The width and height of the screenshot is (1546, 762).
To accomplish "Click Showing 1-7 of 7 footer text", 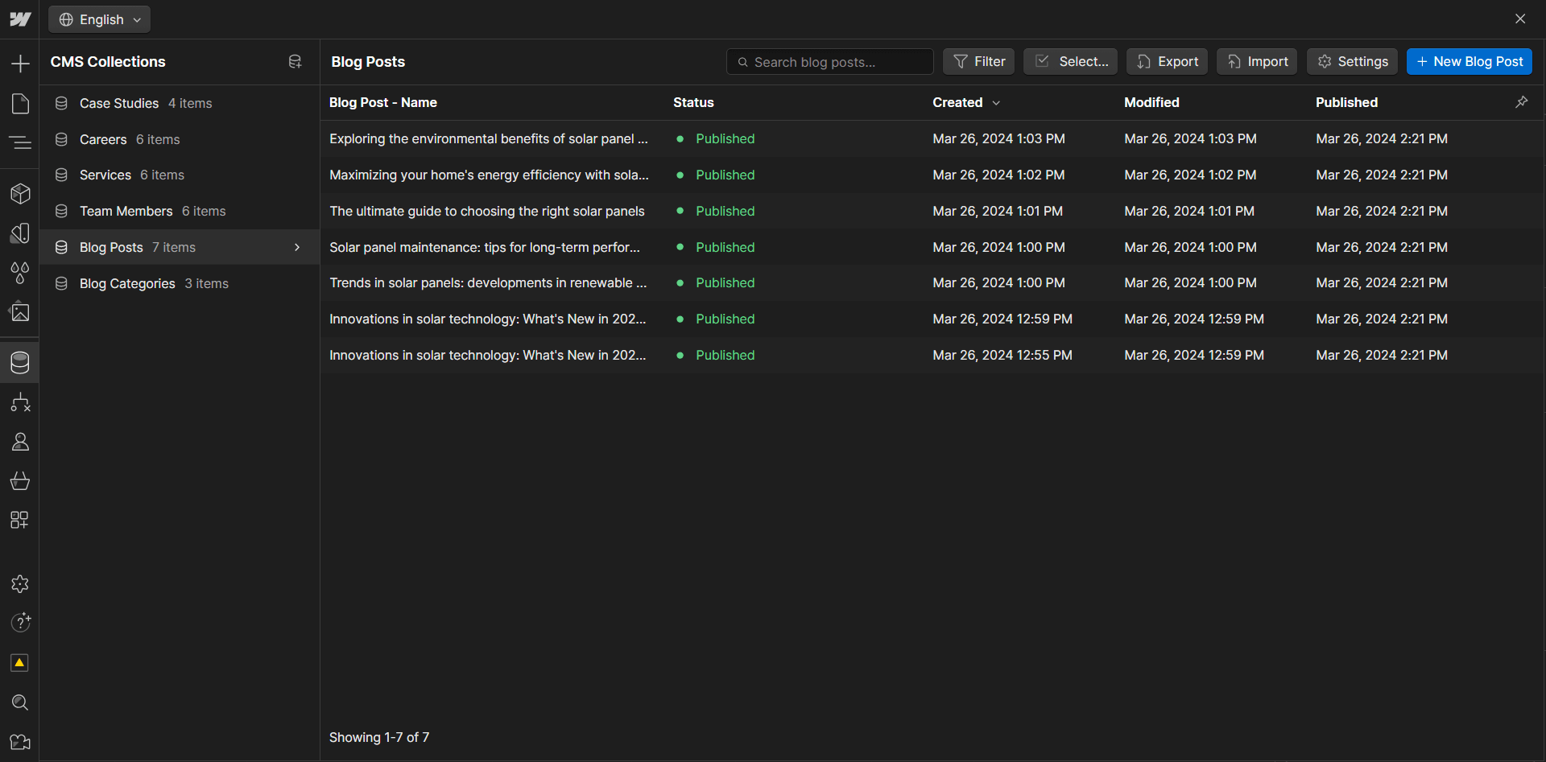I will click(x=379, y=737).
